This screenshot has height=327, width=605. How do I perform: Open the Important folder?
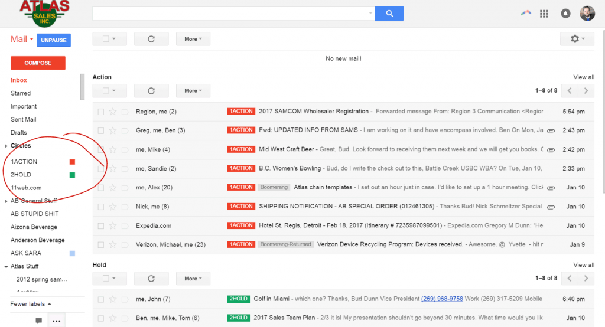coord(24,106)
